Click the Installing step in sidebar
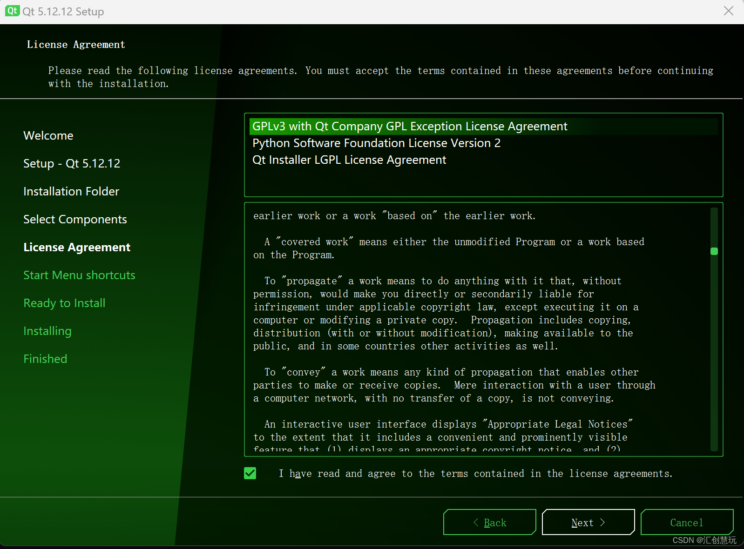This screenshot has height=549, width=744. pos(47,331)
